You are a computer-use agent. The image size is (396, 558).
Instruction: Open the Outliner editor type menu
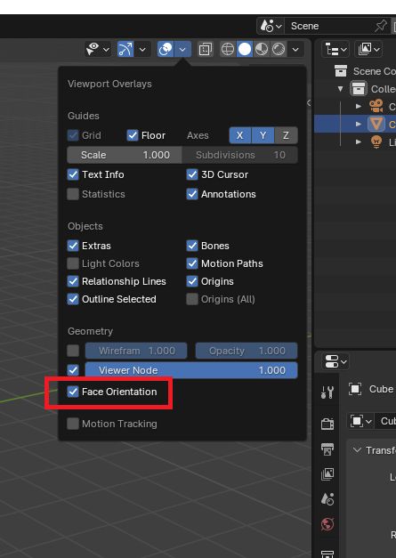[335, 49]
